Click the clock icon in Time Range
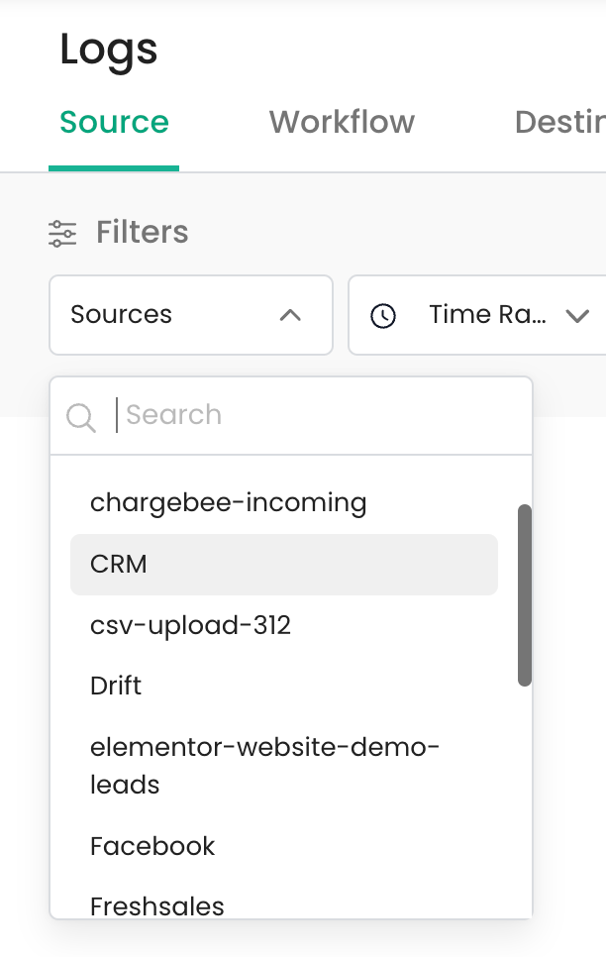The height and width of the screenshot is (957, 606). click(383, 316)
